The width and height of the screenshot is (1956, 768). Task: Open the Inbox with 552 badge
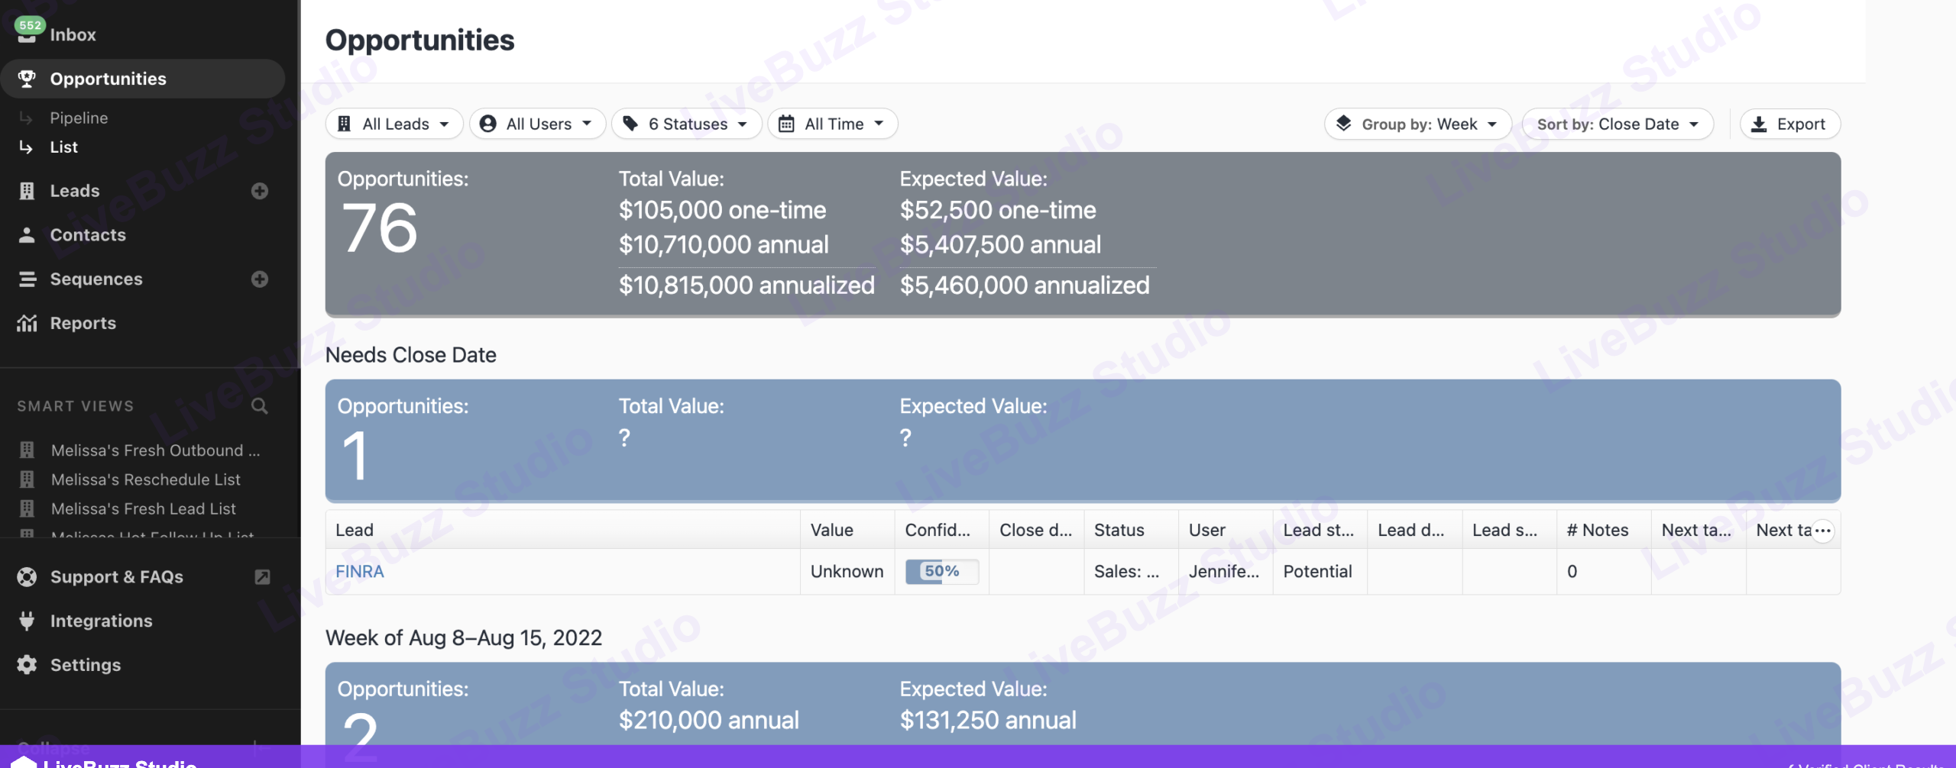click(x=72, y=35)
